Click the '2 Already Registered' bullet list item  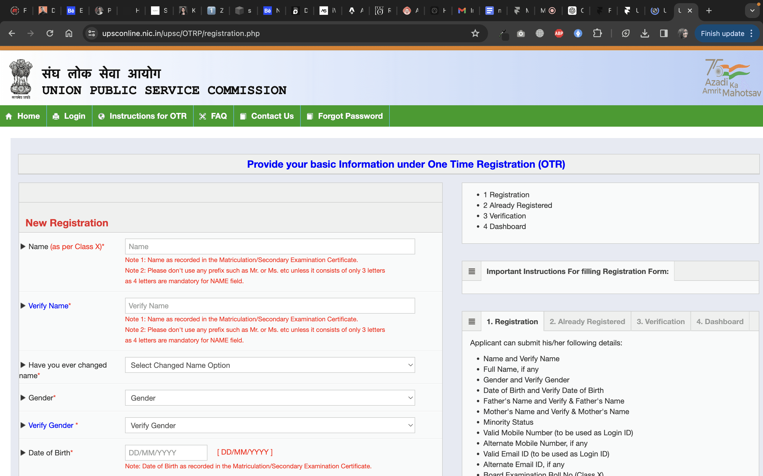coord(518,205)
